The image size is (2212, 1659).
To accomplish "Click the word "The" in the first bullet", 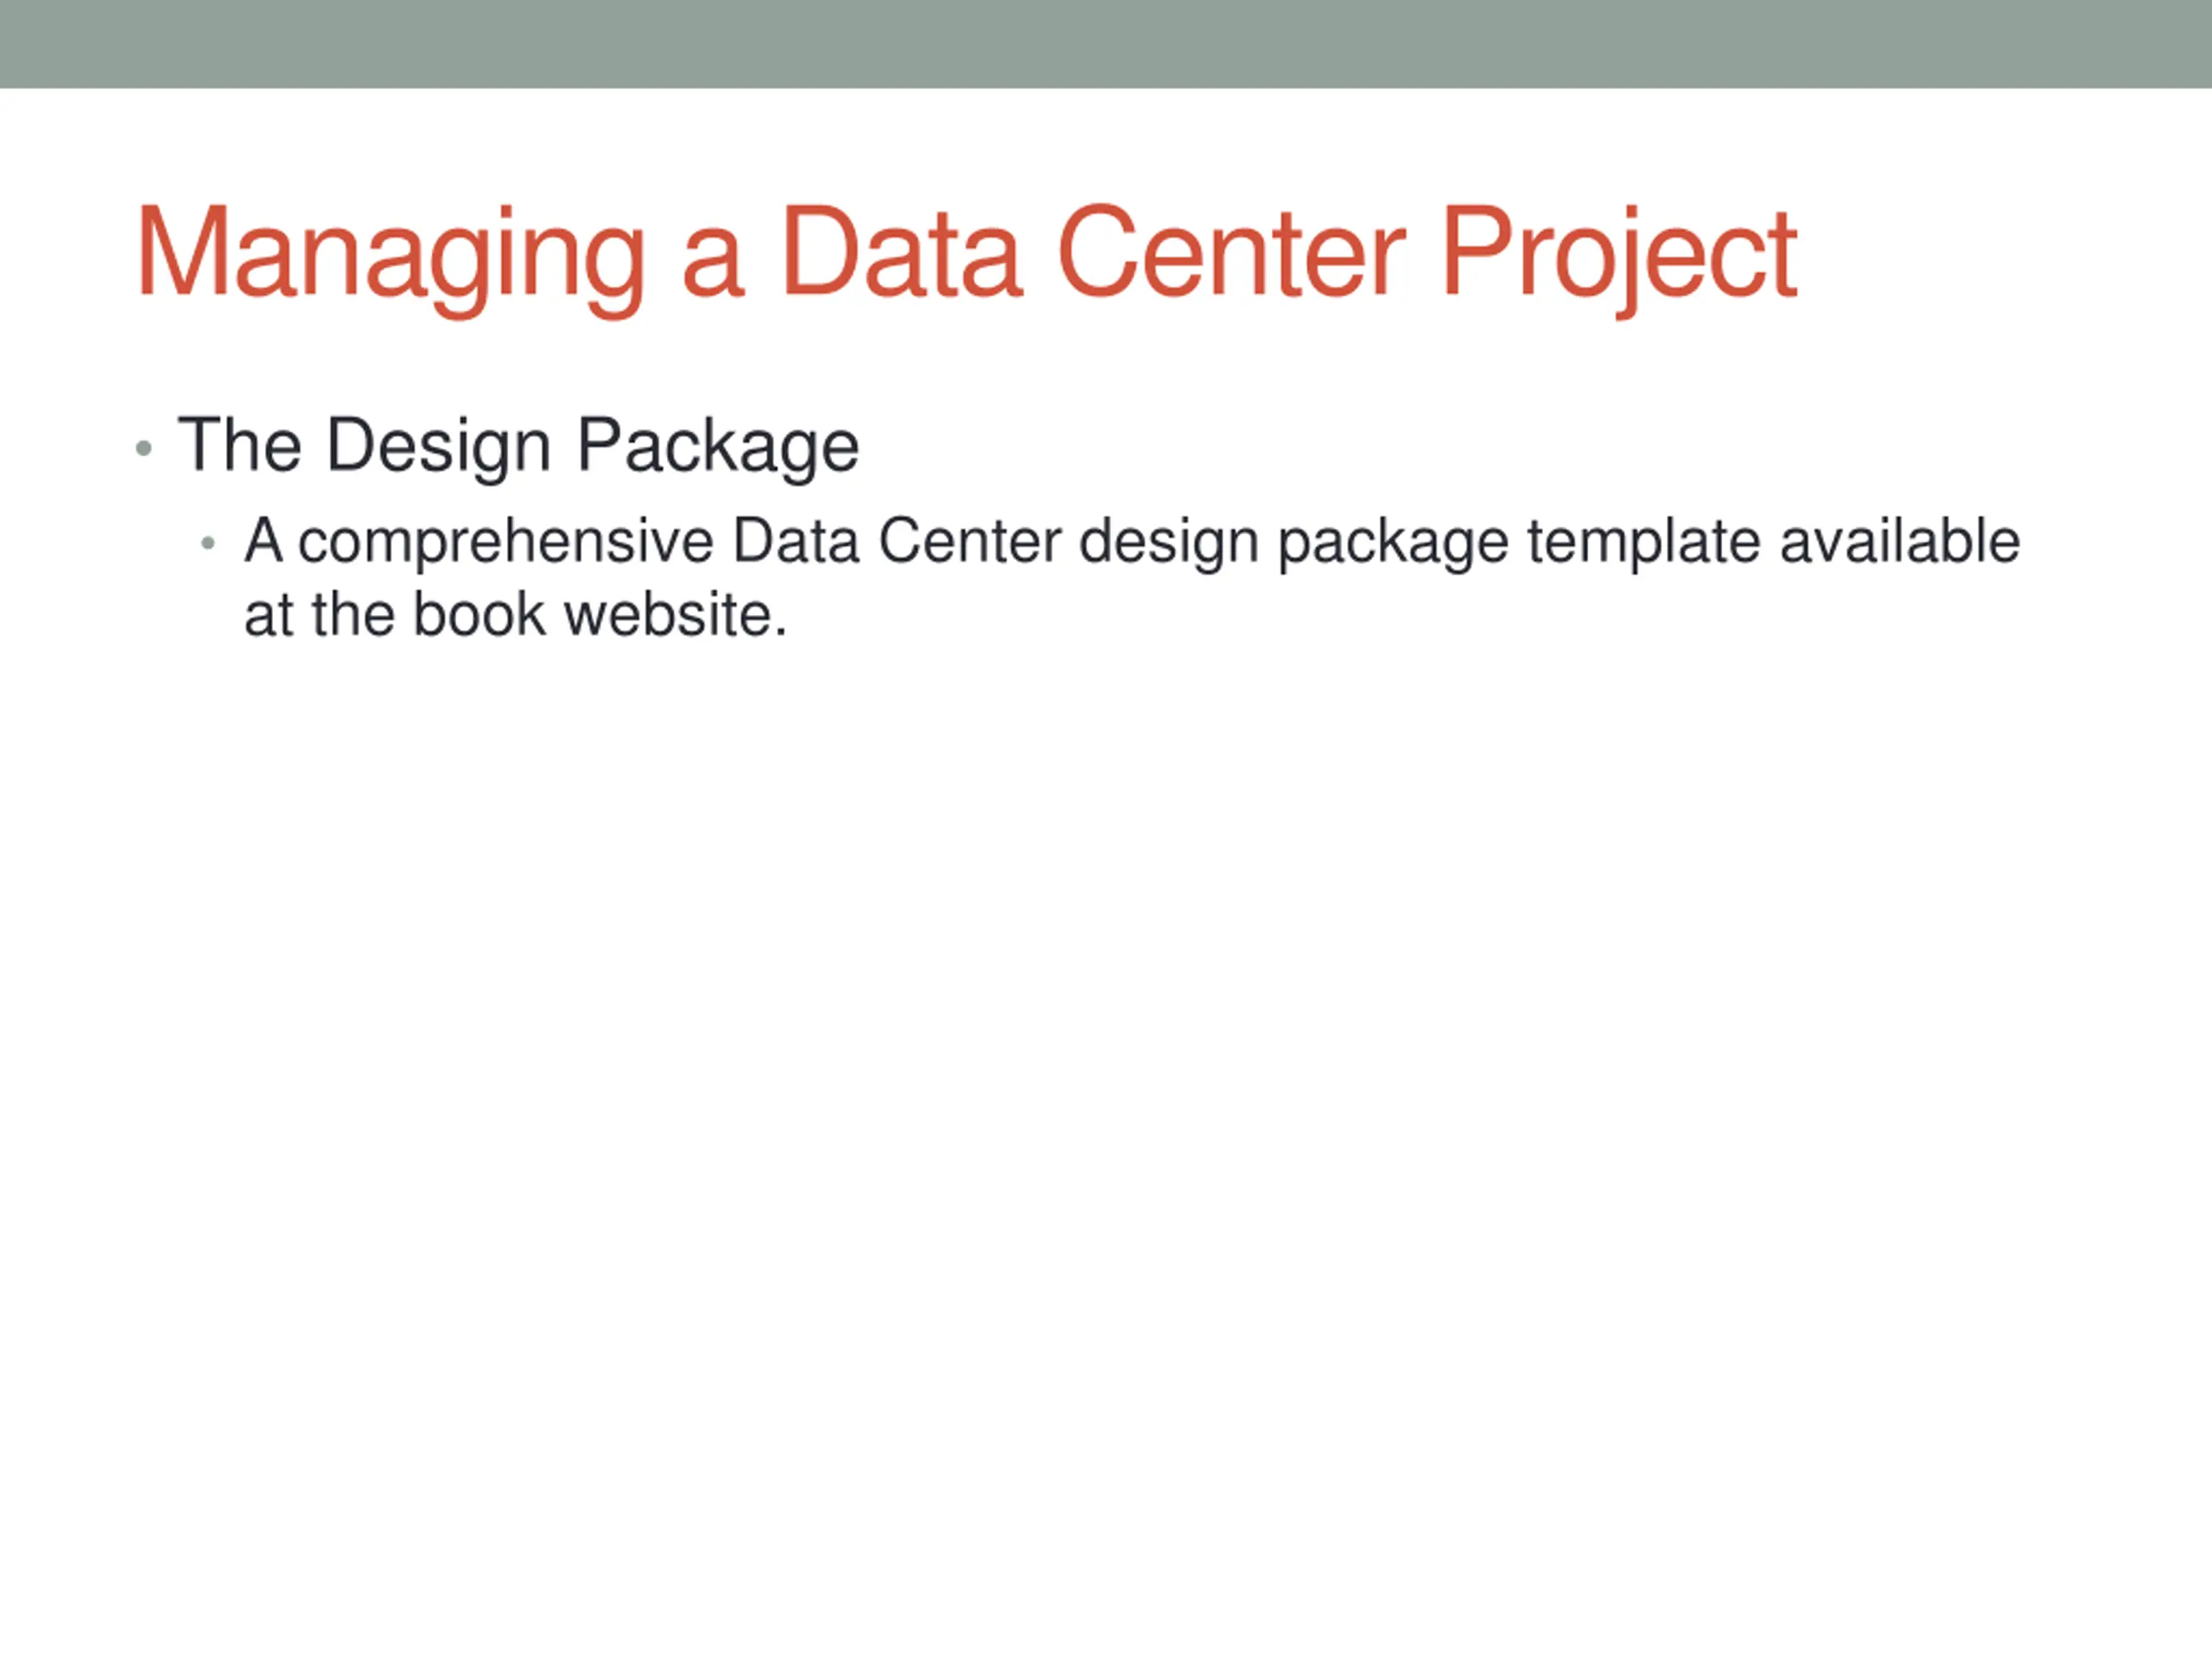I will (x=240, y=445).
